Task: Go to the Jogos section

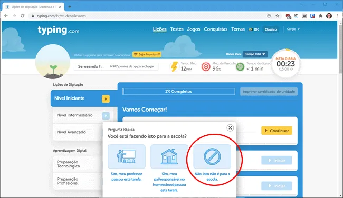Action: pyautogui.click(x=193, y=29)
